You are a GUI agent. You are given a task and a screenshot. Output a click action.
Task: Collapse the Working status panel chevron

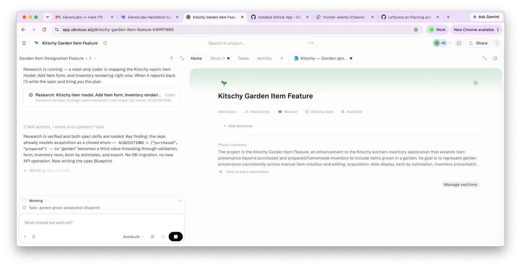click(x=180, y=201)
